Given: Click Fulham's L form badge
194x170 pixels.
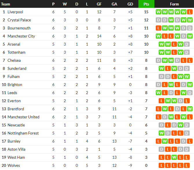Looking at the screenshot, I should [174, 77].
